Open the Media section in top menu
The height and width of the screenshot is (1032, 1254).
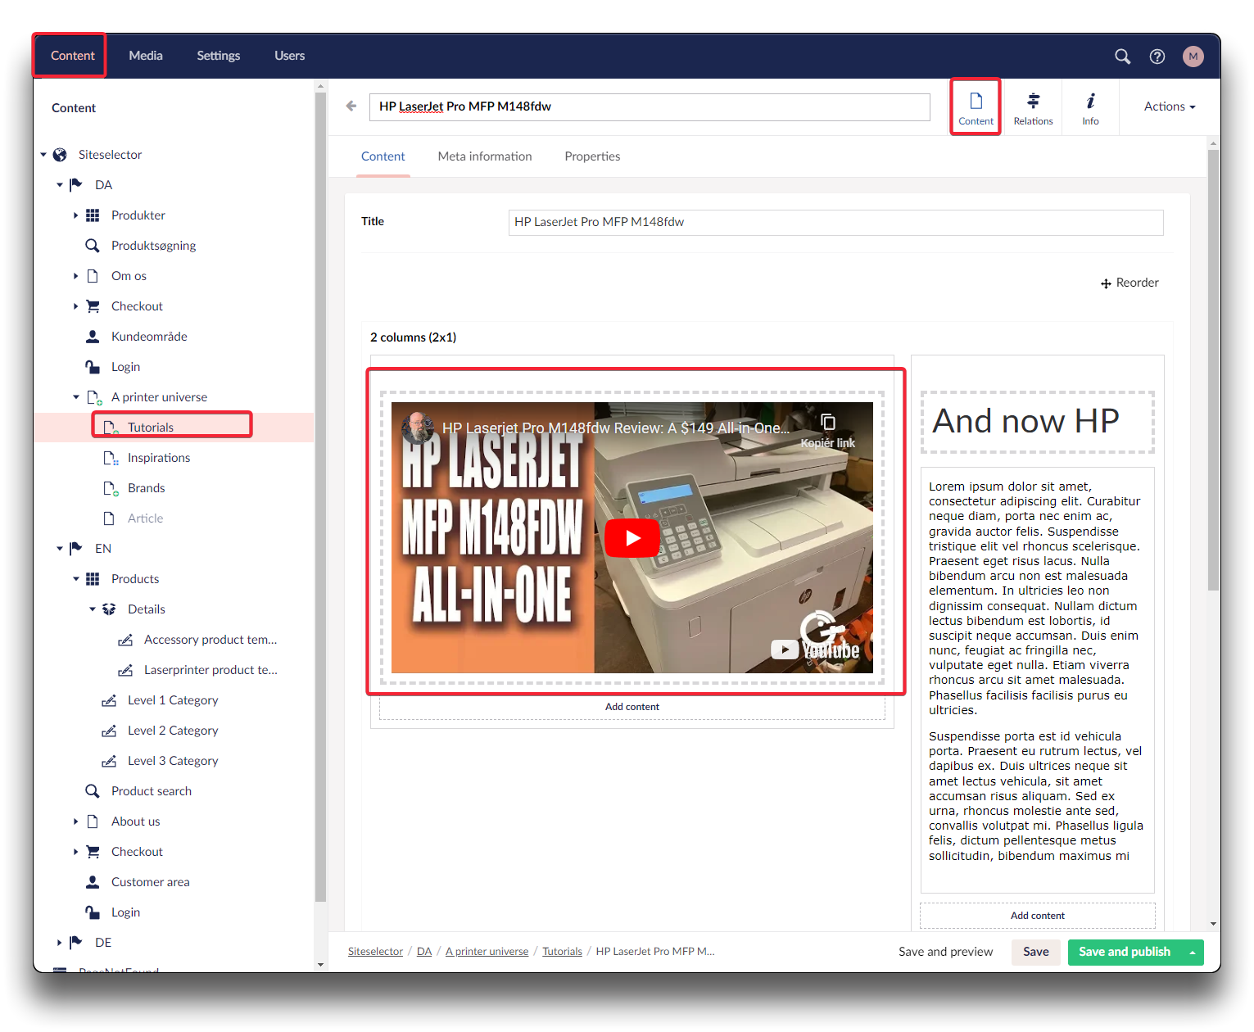point(146,56)
